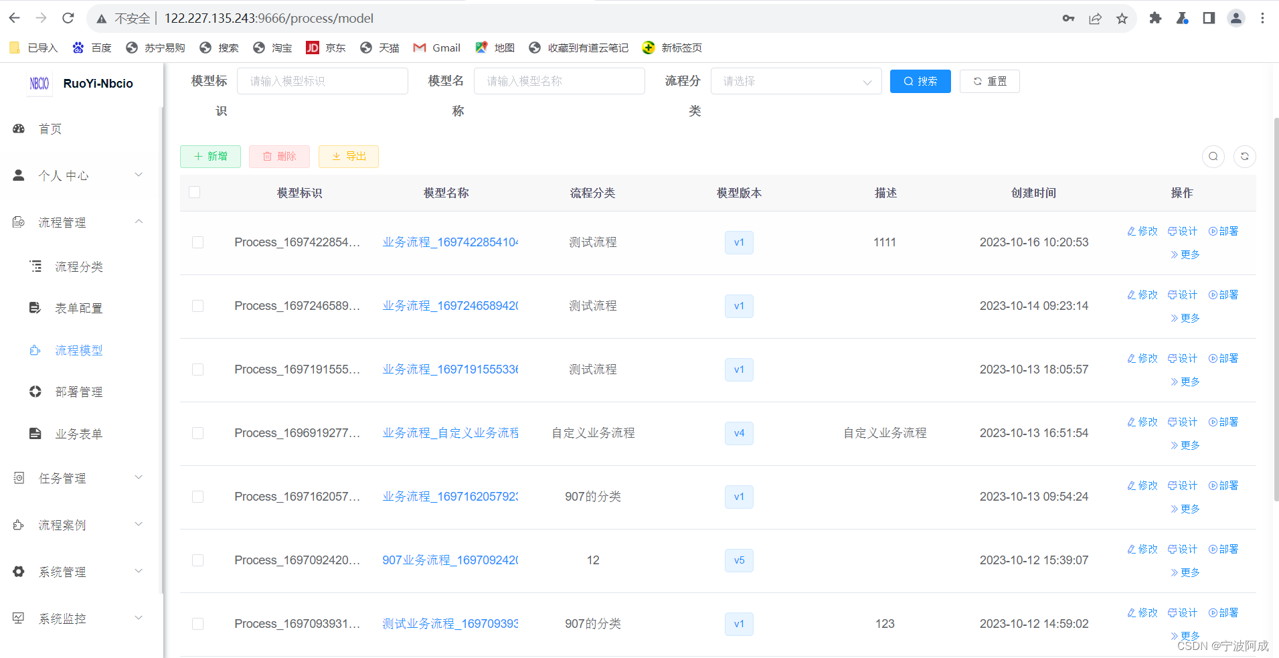This screenshot has width=1279, height=658.
Task: Click the green 新增 button
Action: pos(210,156)
